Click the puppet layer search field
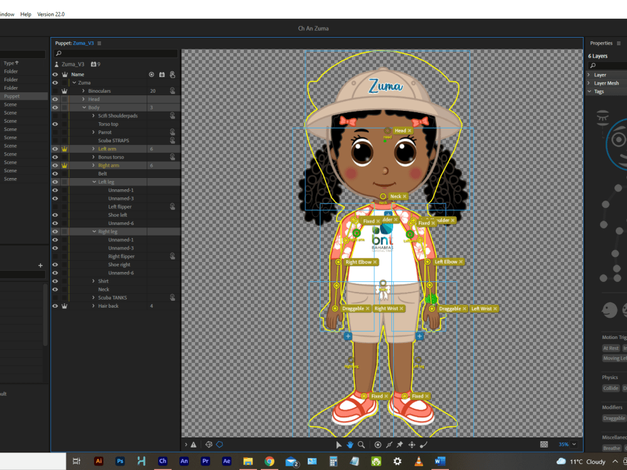The image size is (627, 470). [x=116, y=53]
